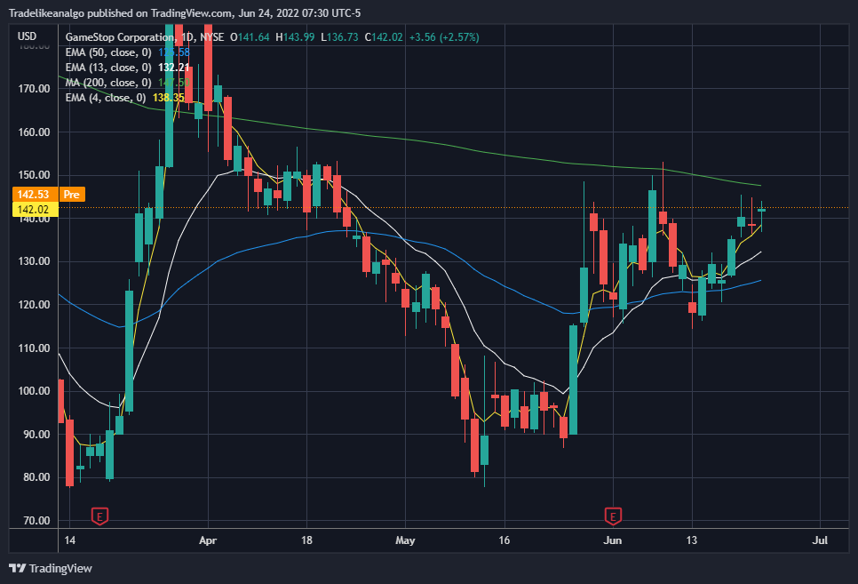Select the orange Pre market tag
The width and height of the screenshot is (858, 584).
[x=72, y=195]
